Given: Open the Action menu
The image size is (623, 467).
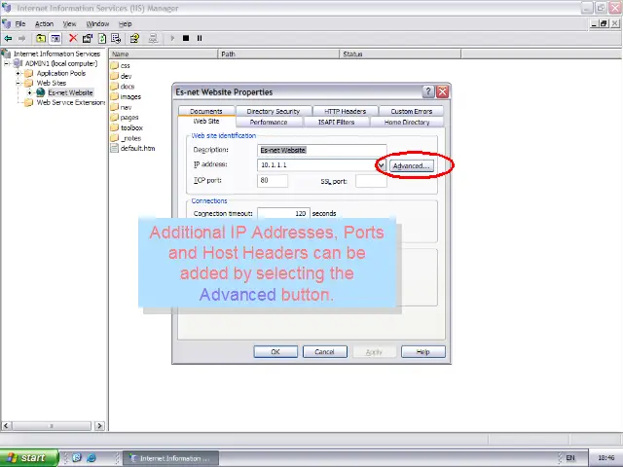Looking at the screenshot, I should pyautogui.click(x=44, y=23).
